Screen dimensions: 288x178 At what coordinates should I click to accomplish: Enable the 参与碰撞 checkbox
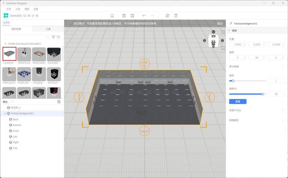click(x=283, y=66)
